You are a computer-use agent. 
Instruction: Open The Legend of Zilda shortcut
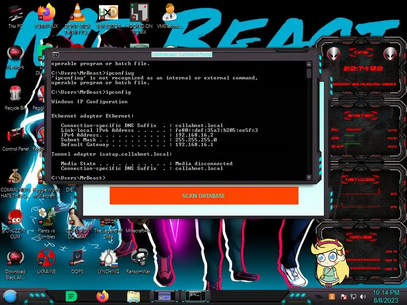click(108, 228)
